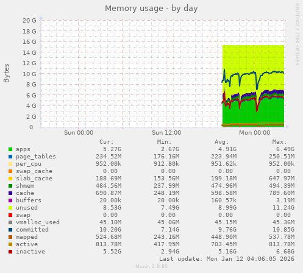
Task: Click the 'page_tables' legend label
Action: (36, 157)
